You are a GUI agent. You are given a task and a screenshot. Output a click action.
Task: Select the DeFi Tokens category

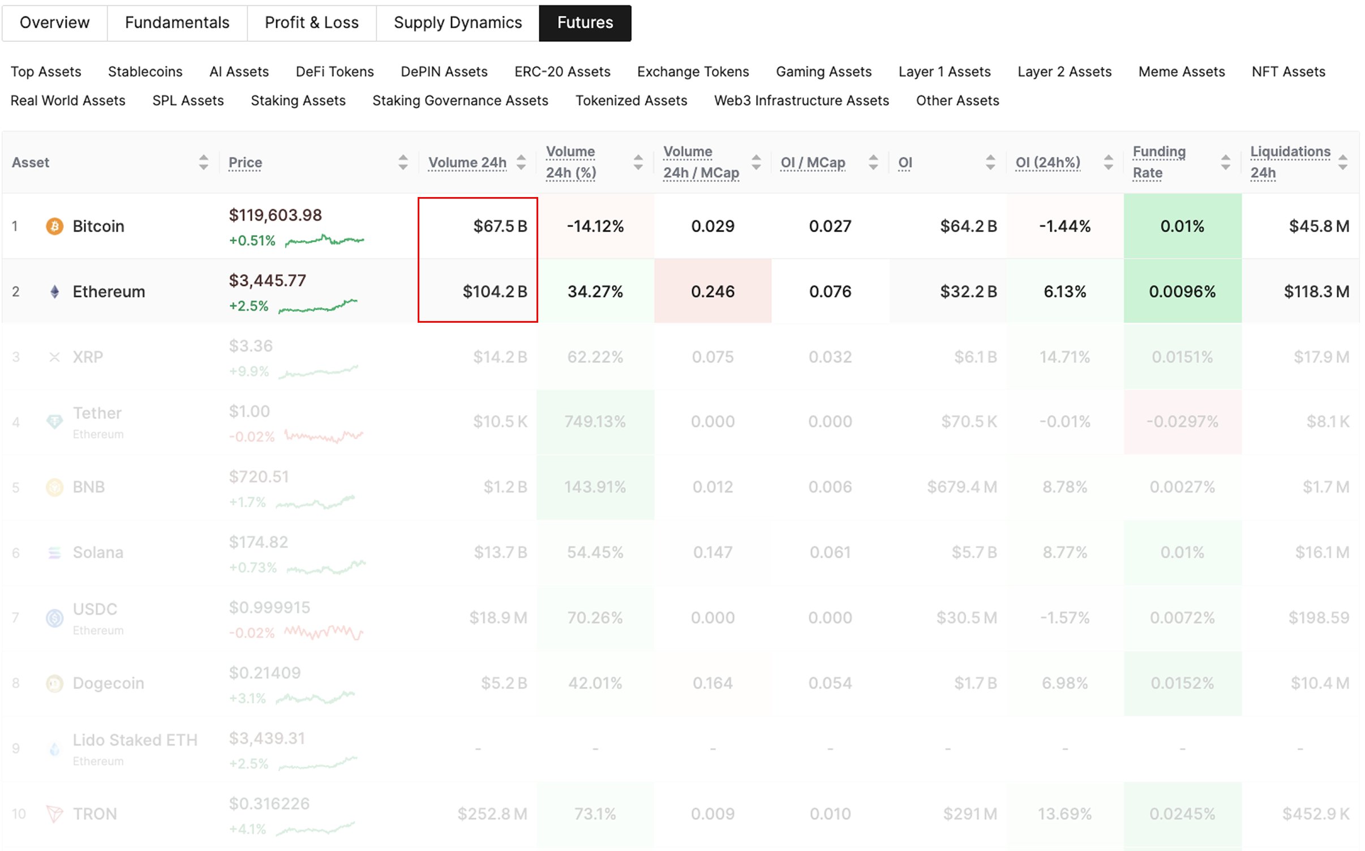(334, 71)
